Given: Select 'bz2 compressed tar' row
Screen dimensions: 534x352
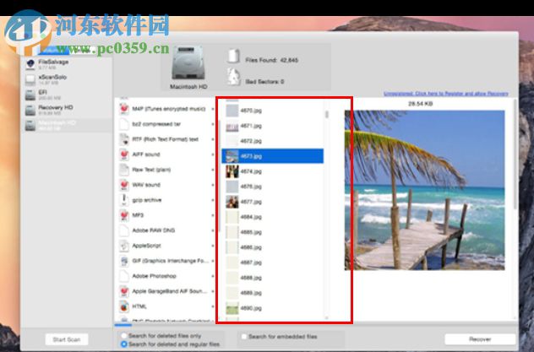Looking at the screenshot, I should coord(167,124).
